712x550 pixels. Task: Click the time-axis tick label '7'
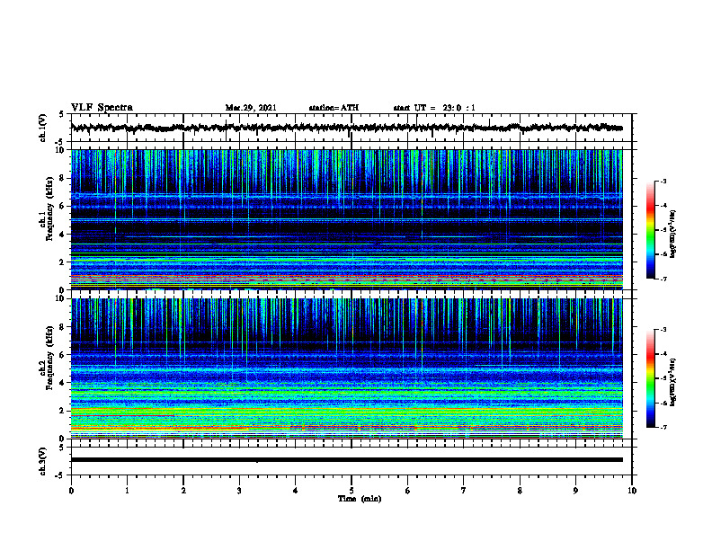click(464, 491)
